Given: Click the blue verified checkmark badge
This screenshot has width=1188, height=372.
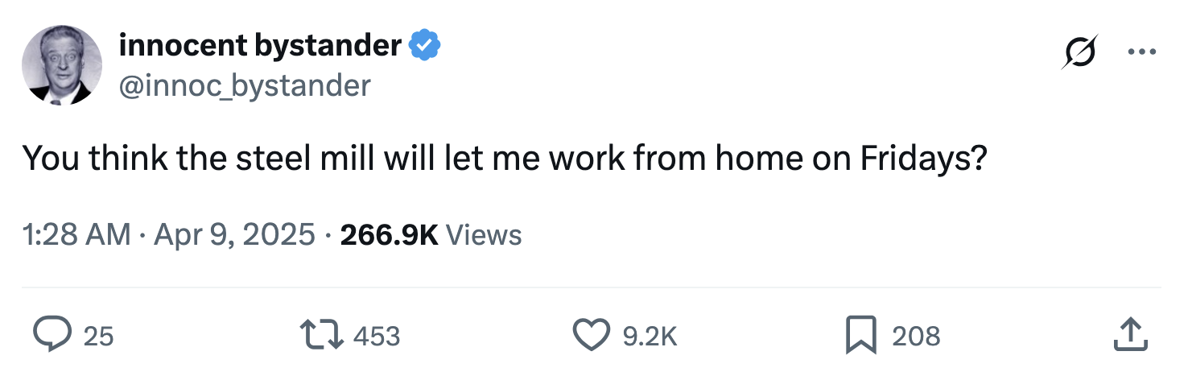Looking at the screenshot, I should pos(424,47).
